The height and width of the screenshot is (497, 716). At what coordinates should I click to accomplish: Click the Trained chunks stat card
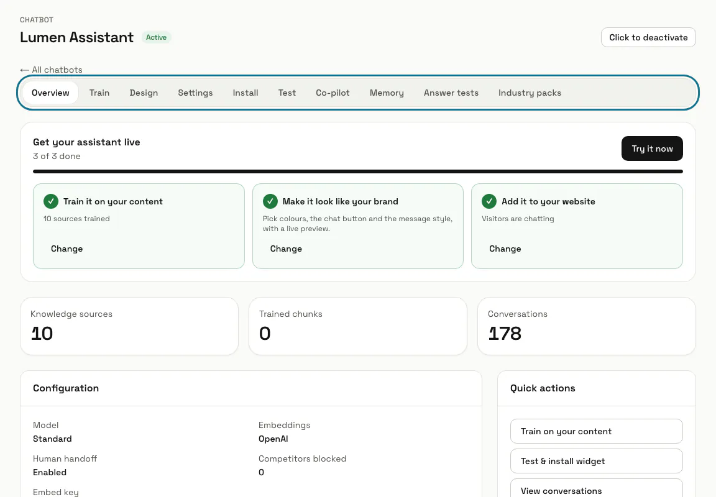[358, 326]
